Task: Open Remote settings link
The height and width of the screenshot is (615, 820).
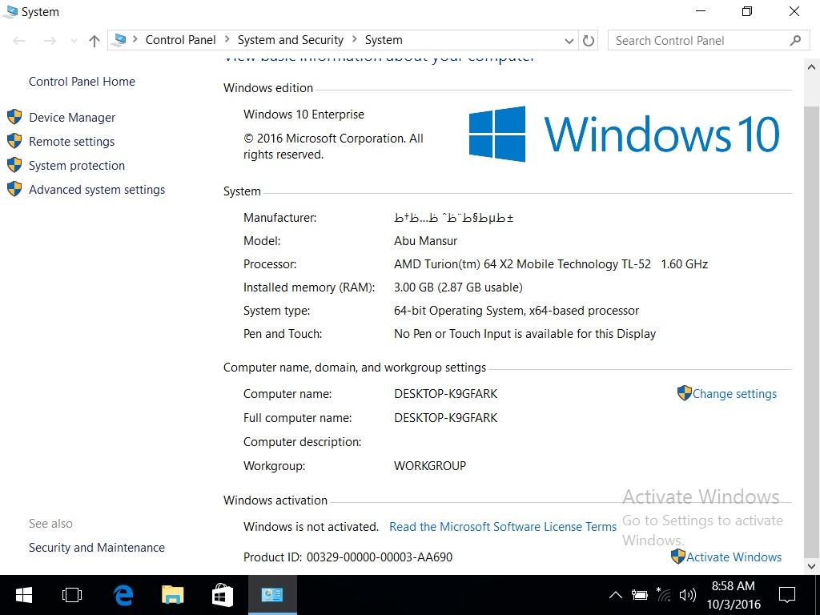Action: click(71, 142)
